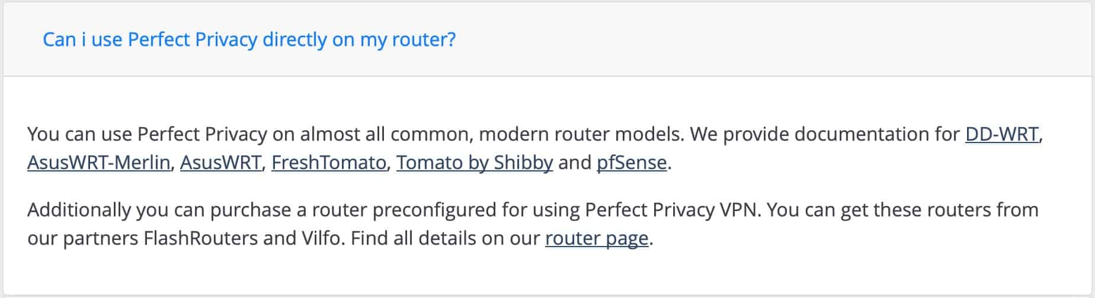Open the router page link
This screenshot has width=1095, height=298.
coord(597,238)
